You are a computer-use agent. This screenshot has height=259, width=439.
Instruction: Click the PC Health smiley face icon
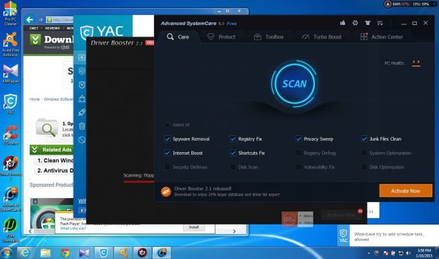click(x=416, y=63)
